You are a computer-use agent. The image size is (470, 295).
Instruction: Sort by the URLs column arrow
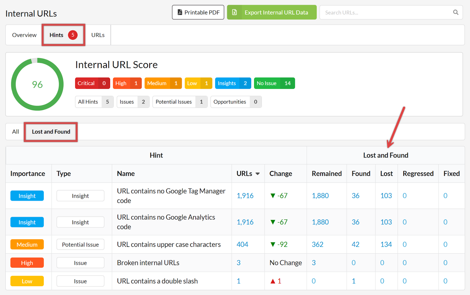(258, 174)
